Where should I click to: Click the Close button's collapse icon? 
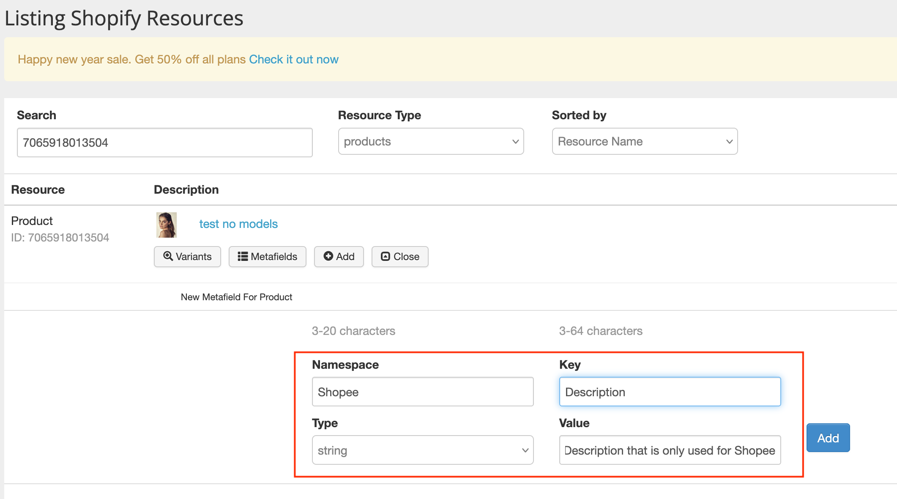click(x=385, y=256)
